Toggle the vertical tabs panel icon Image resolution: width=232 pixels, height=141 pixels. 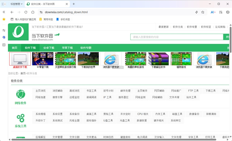pyautogui.click(x=4, y=4)
